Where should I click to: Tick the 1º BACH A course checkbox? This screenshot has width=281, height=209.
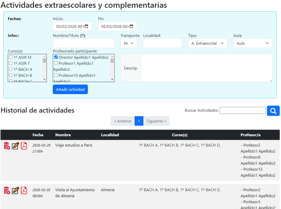click(x=11, y=70)
